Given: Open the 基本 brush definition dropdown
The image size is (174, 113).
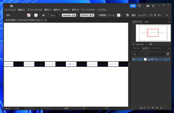Looking at the screenshot, I should pos(96,15).
